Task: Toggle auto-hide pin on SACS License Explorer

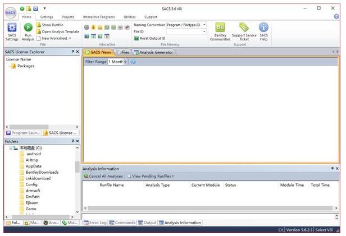Action: (72, 52)
